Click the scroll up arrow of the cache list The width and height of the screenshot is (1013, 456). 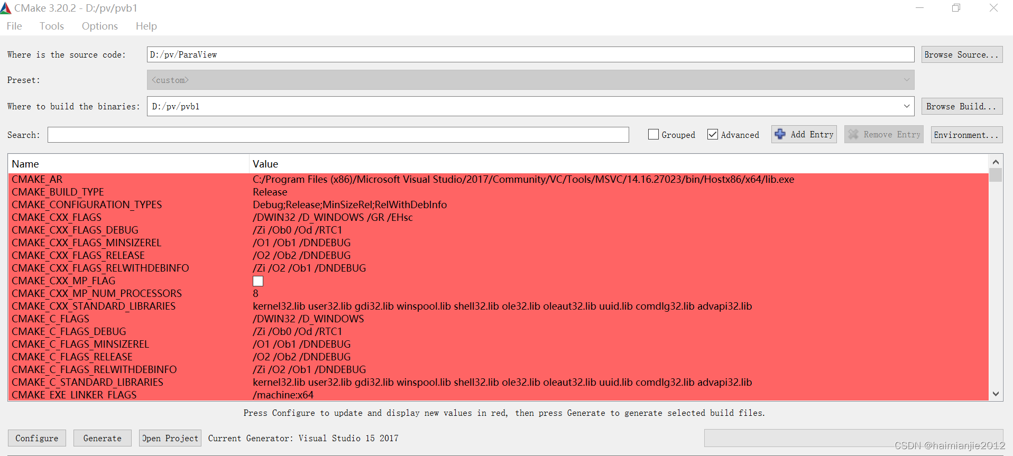996,162
